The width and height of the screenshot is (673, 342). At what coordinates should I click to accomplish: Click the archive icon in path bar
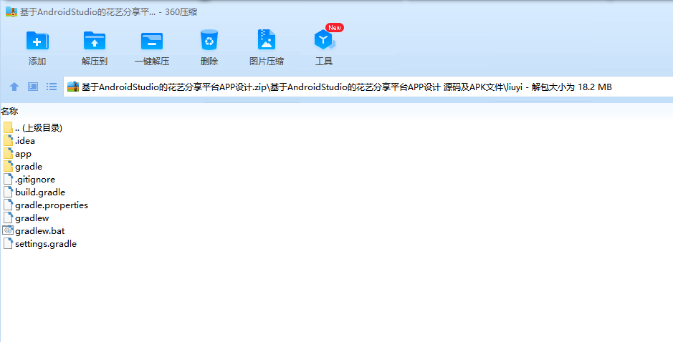73,87
